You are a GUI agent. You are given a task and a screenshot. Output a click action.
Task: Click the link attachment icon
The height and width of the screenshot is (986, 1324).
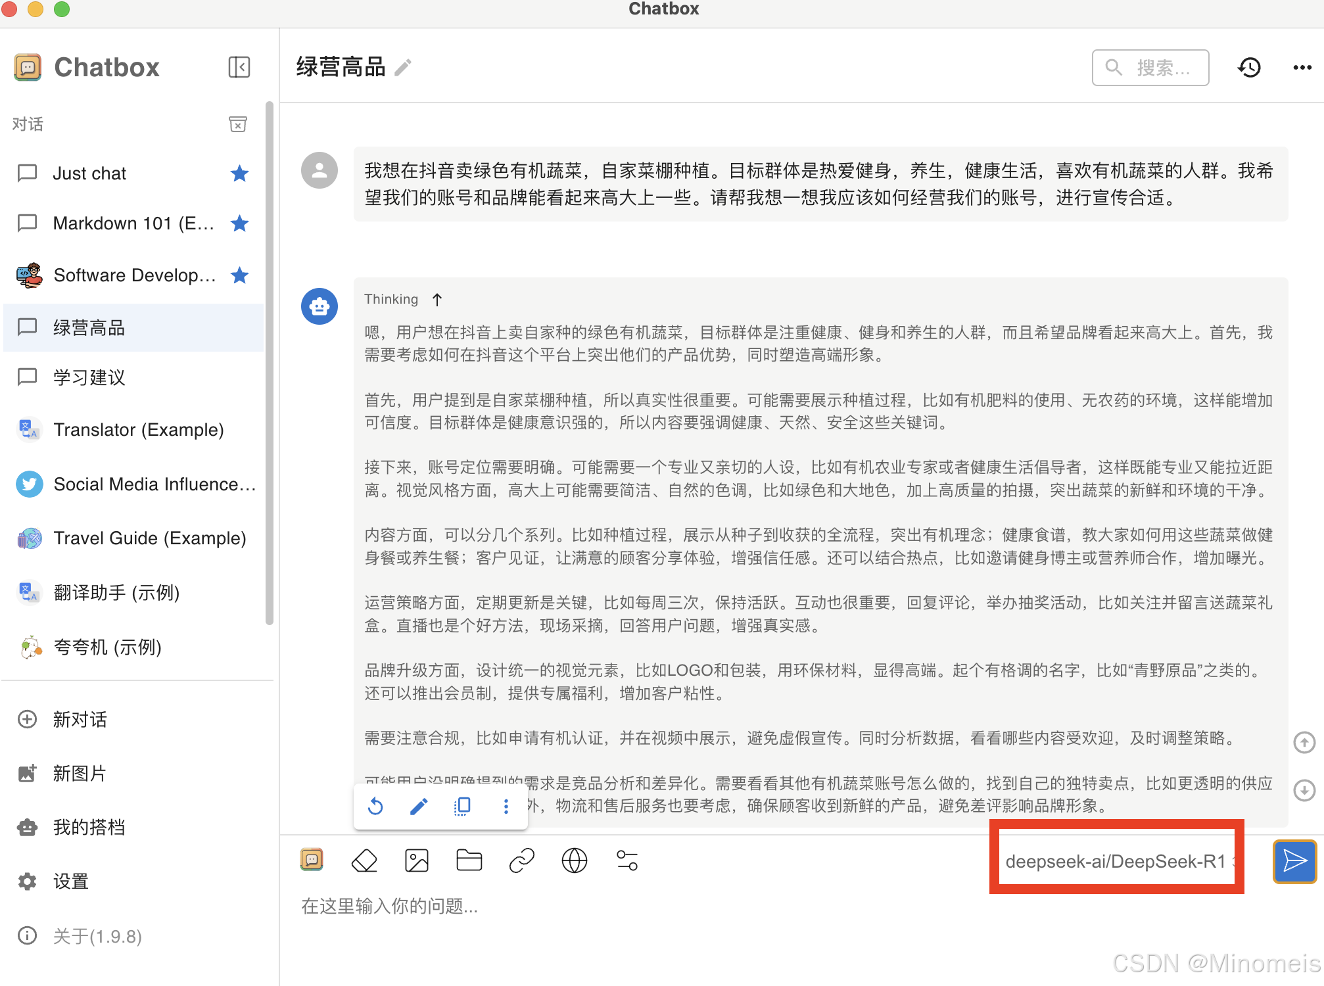click(x=522, y=860)
